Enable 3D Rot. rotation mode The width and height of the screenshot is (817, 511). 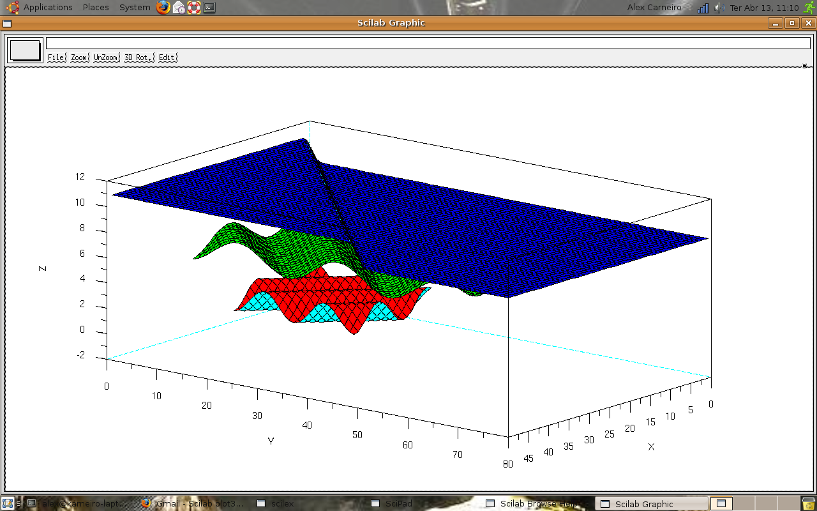pos(138,57)
